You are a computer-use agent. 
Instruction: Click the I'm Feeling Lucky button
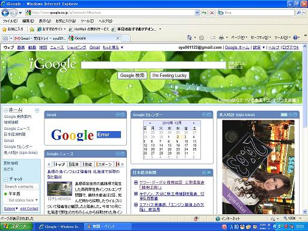(x=170, y=76)
